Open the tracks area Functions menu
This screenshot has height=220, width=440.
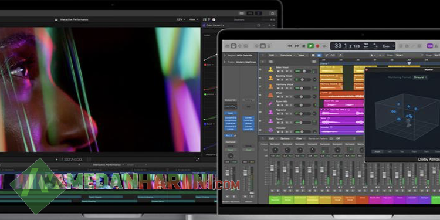point(287,55)
